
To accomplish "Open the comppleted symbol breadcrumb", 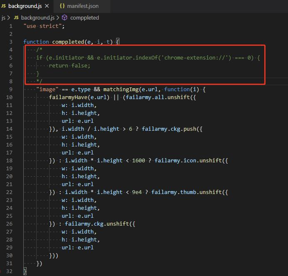I will click(84, 17).
